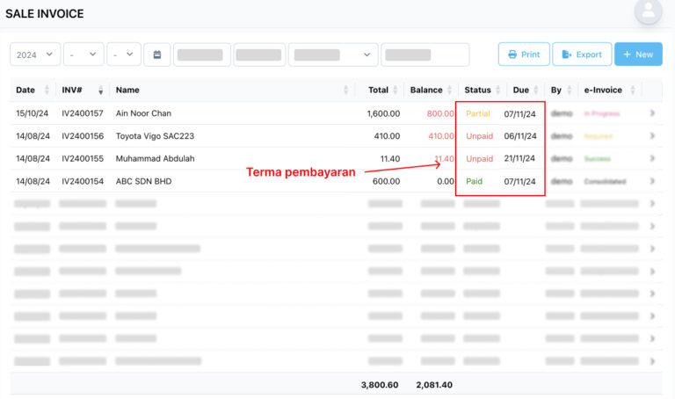Open the calendar date picker icon
The height and width of the screenshot is (399, 675).
pos(156,54)
